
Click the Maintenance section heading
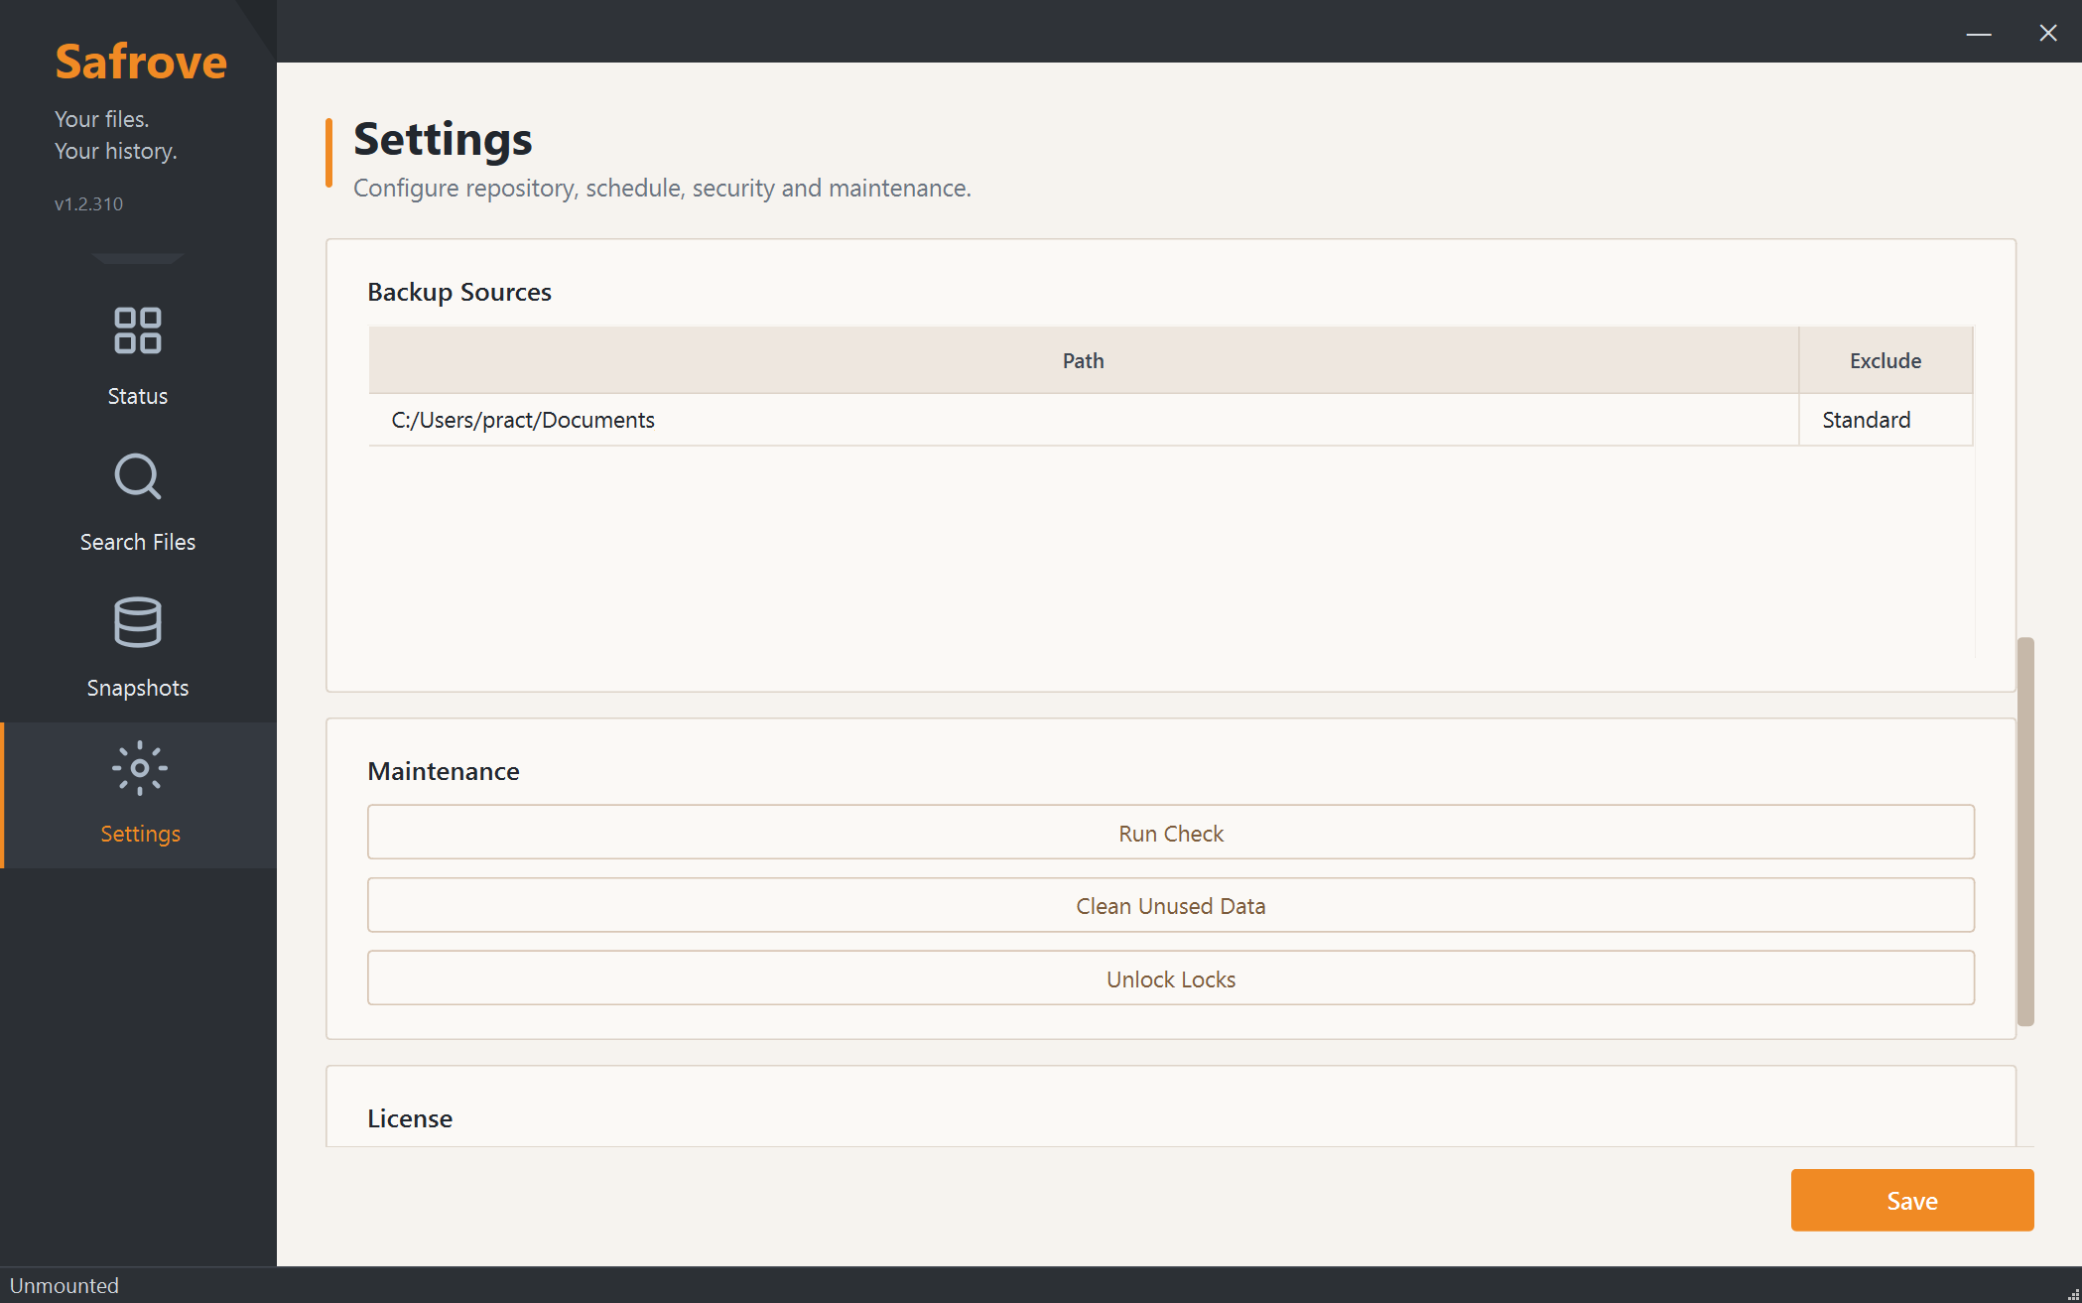pos(444,771)
